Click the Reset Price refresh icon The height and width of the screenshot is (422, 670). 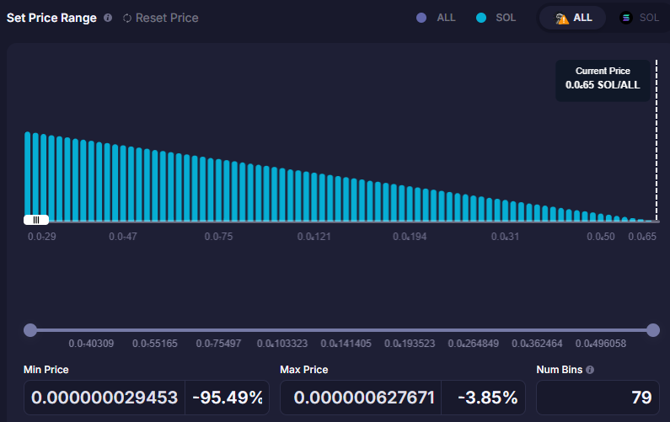coord(127,18)
